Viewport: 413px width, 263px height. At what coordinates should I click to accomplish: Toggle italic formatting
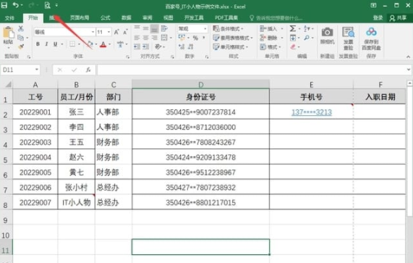click(x=46, y=44)
